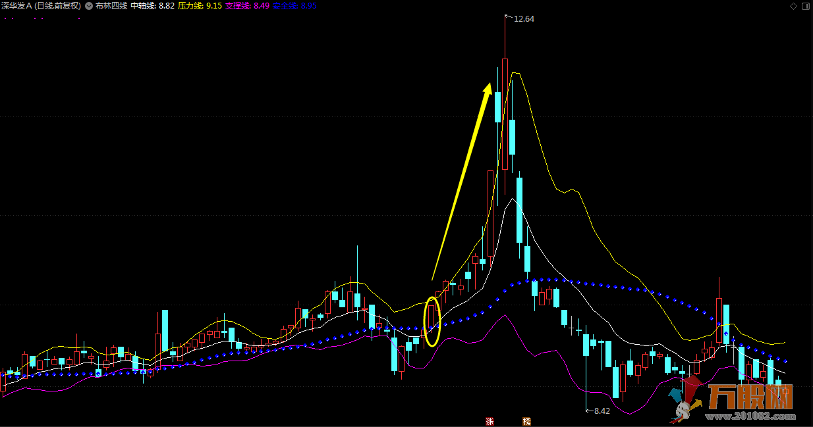This screenshot has width=813, height=427.
Task: Click the 8.42 low price label
Action: 602,411
